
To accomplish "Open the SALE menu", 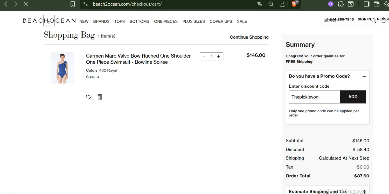I will pyautogui.click(x=242, y=21).
